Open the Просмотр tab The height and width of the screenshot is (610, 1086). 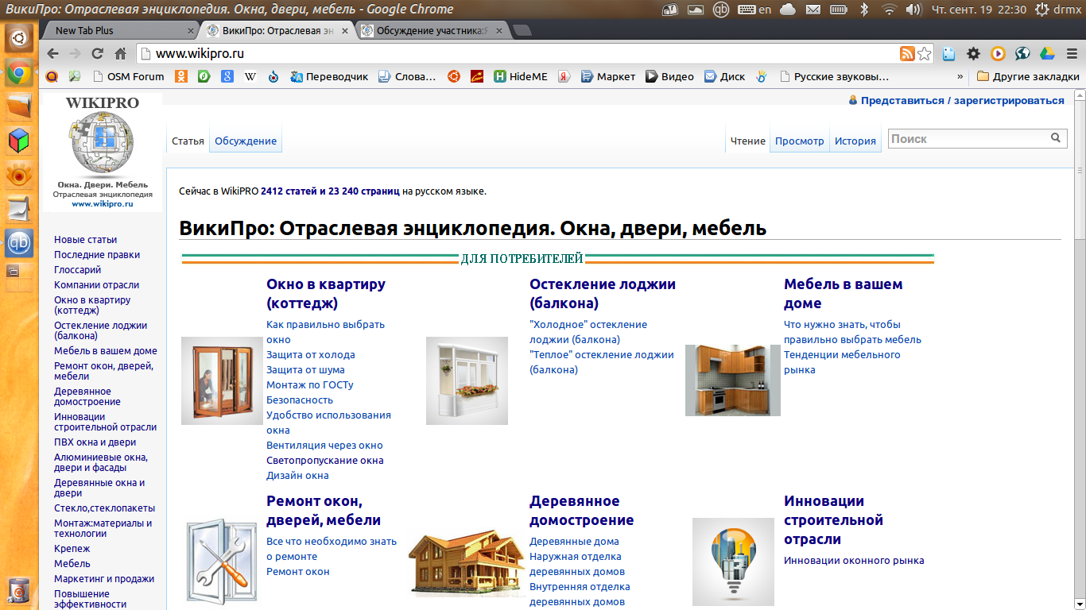pos(800,141)
